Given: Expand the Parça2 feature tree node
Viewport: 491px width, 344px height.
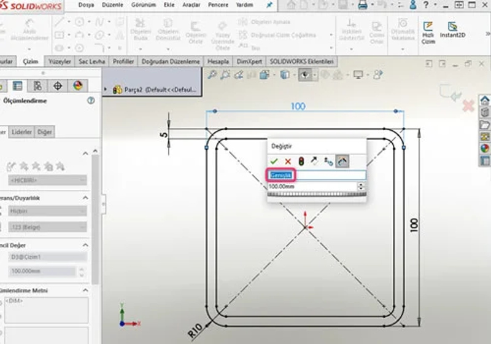Looking at the screenshot, I should click(106, 90).
